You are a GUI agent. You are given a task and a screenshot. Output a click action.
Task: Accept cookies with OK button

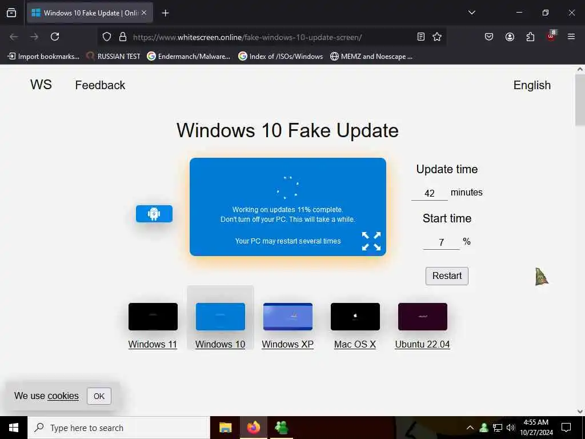tap(99, 396)
